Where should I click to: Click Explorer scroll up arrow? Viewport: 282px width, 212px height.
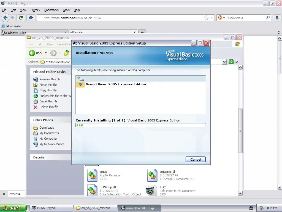coord(240,67)
